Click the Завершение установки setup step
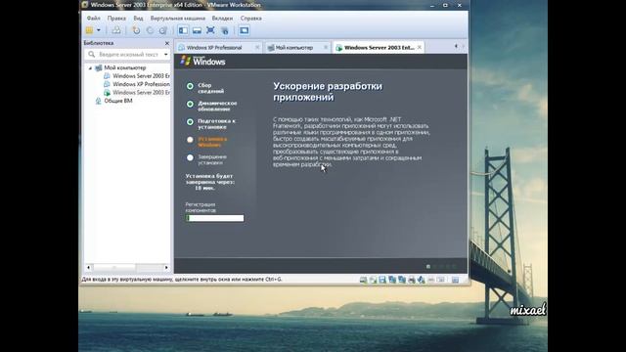Screen dimensions: 626x352 point(212,159)
